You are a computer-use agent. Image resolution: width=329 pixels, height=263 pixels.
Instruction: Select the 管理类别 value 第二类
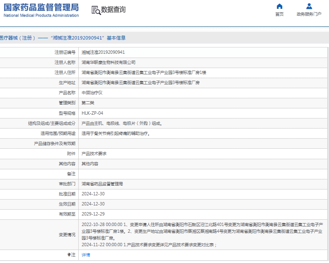88,103
